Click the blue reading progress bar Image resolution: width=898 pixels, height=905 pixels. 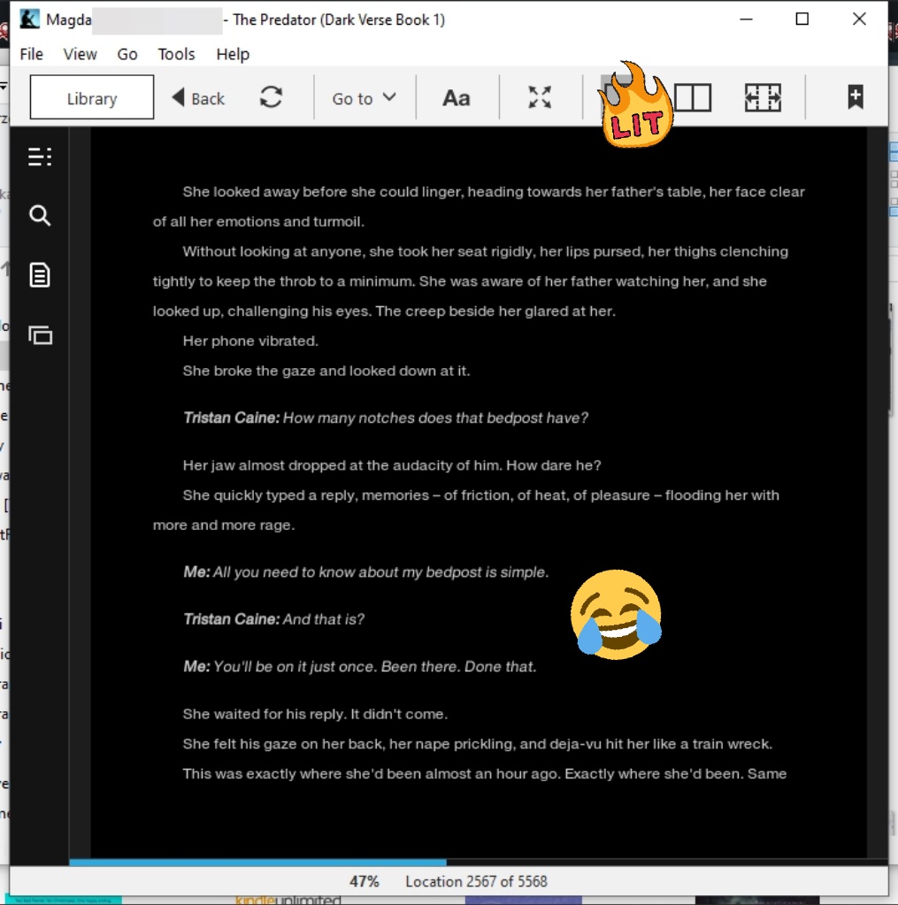click(x=257, y=863)
